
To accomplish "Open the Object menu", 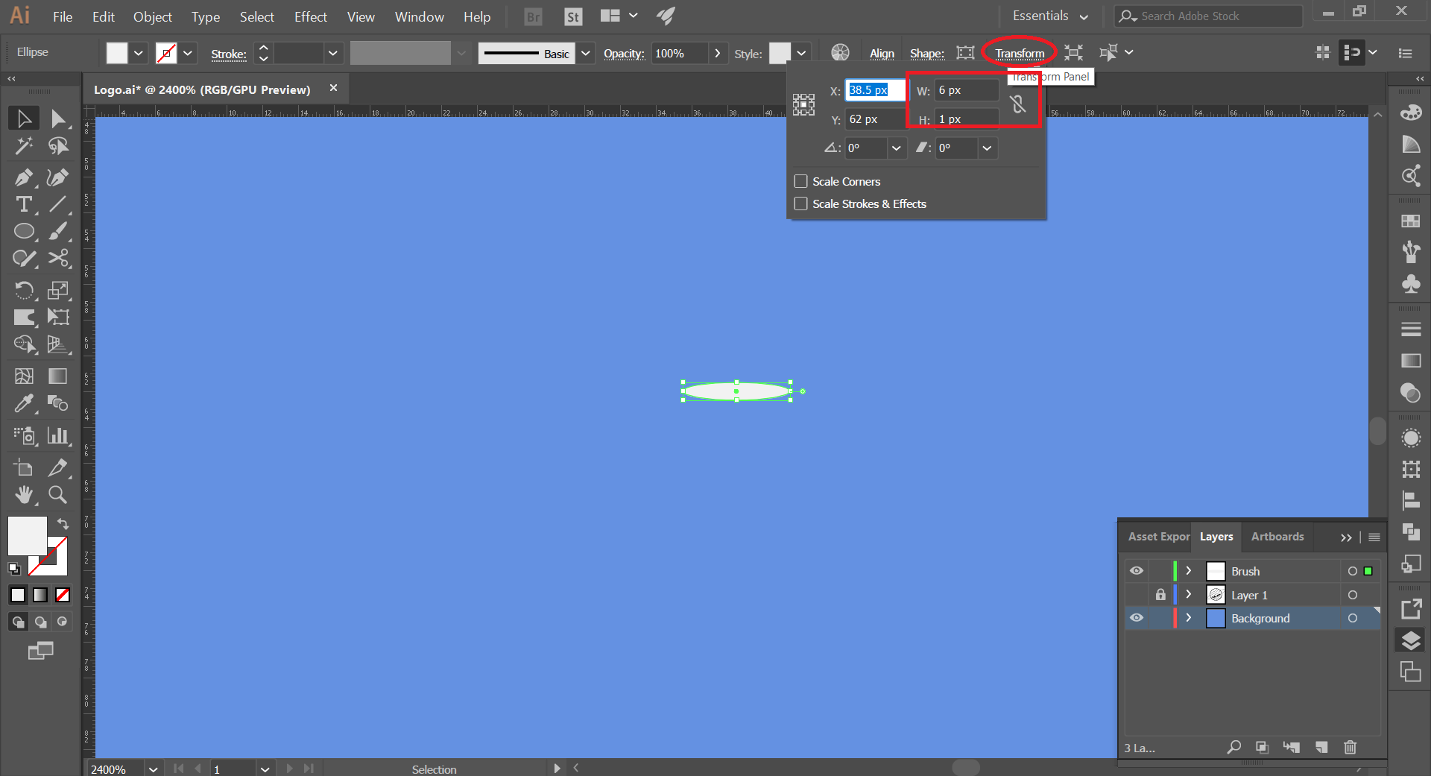I will pyautogui.click(x=153, y=16).
